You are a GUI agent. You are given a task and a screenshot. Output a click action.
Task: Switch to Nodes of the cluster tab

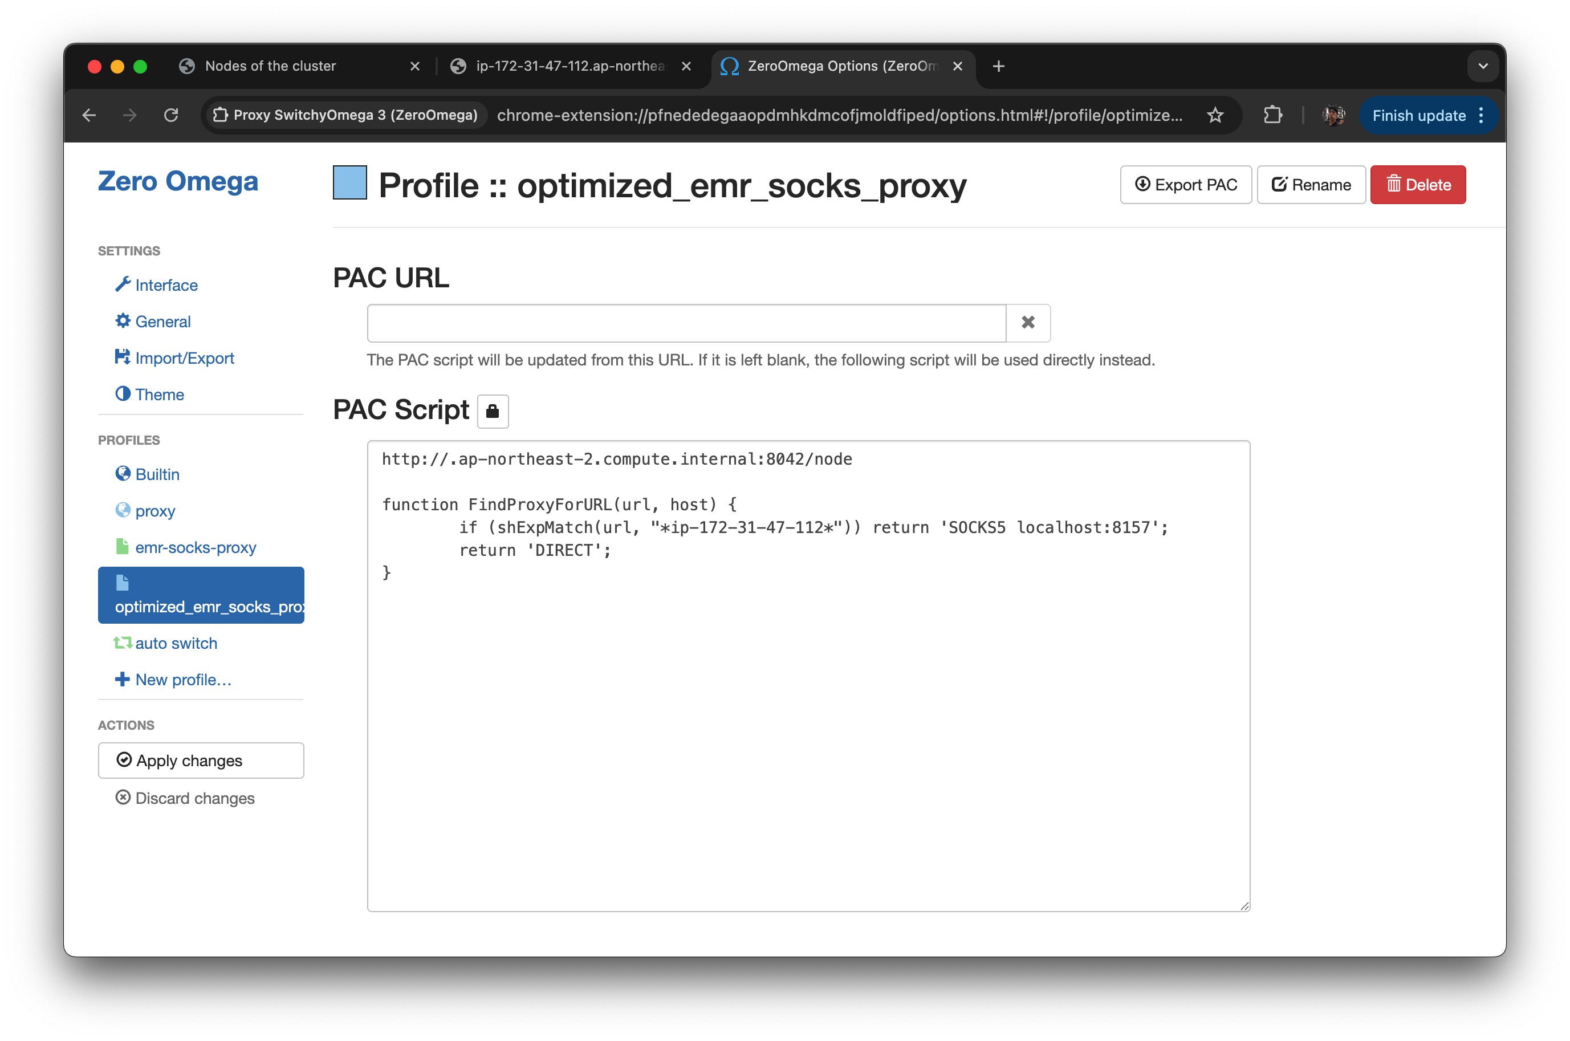click(x=270, y=66)
